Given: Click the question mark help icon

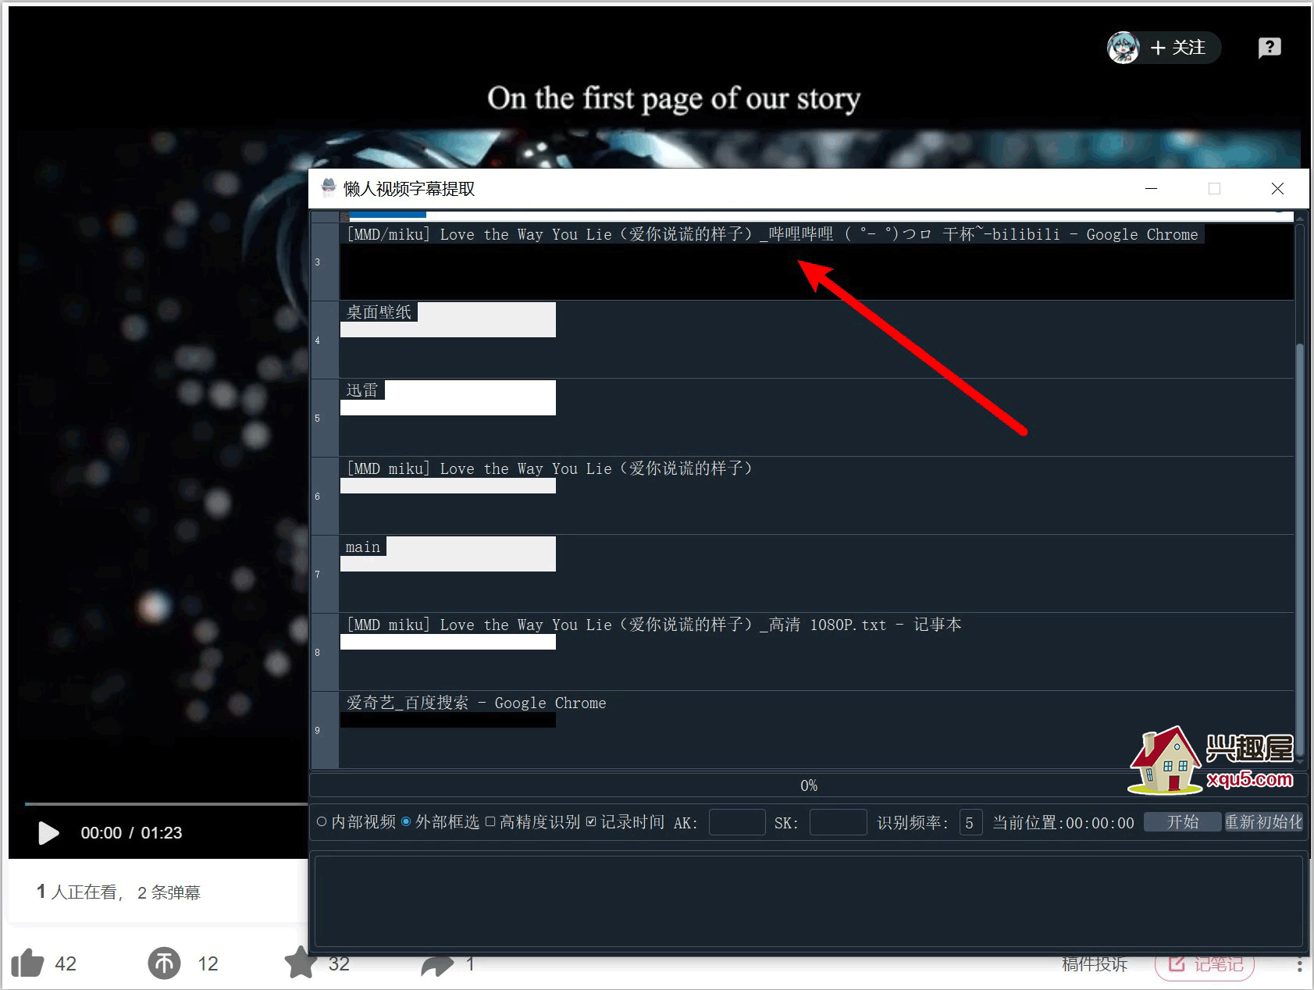Looking at the screenshot, I should [x=1269, y=48].
